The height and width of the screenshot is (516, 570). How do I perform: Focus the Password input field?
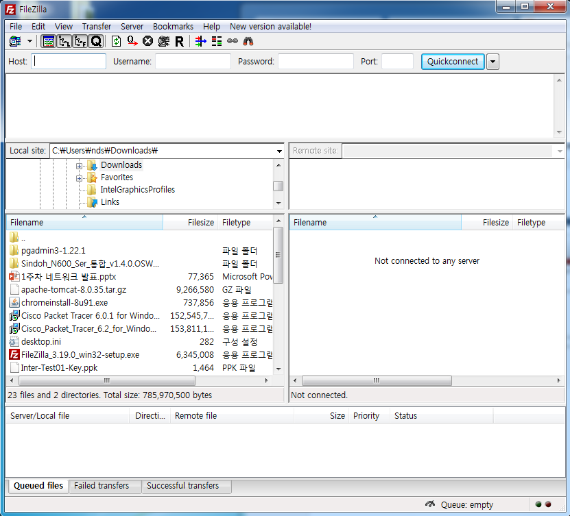[316, 62]
